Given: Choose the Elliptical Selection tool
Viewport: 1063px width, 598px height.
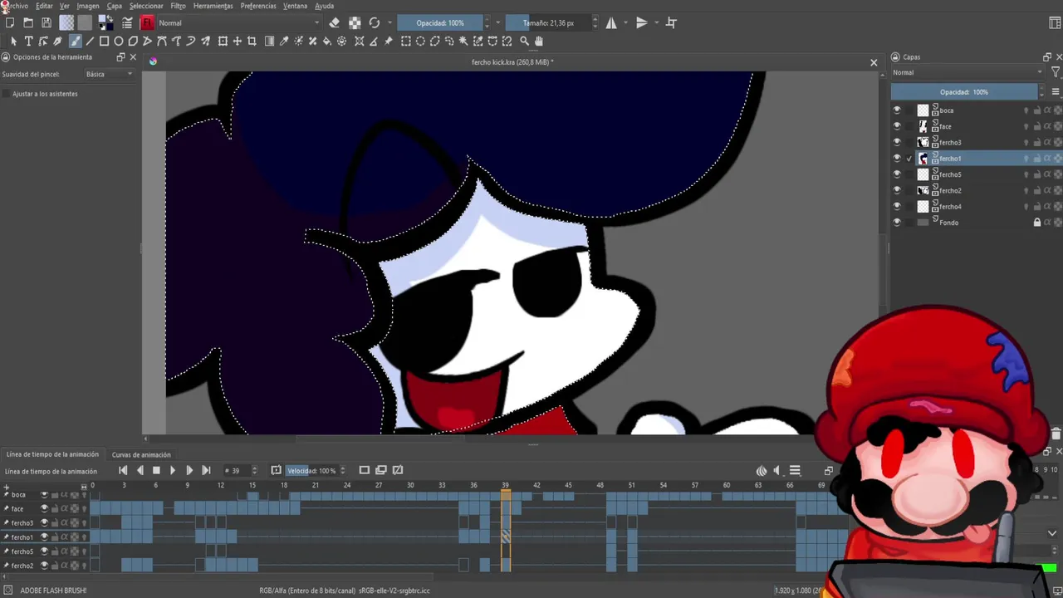Looking at the screenshot, I should (x=420, y=41).
